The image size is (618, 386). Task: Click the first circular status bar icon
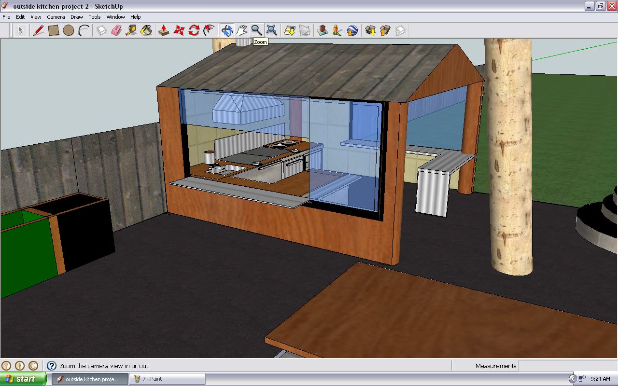[x=6, y=366]
